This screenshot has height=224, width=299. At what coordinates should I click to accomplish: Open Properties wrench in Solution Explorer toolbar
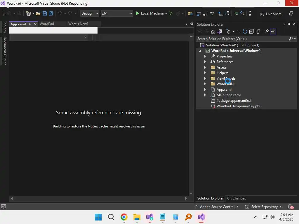tap(266, 32)
